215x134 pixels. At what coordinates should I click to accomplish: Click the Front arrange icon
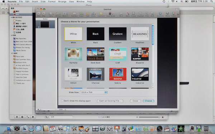(147, 14)
